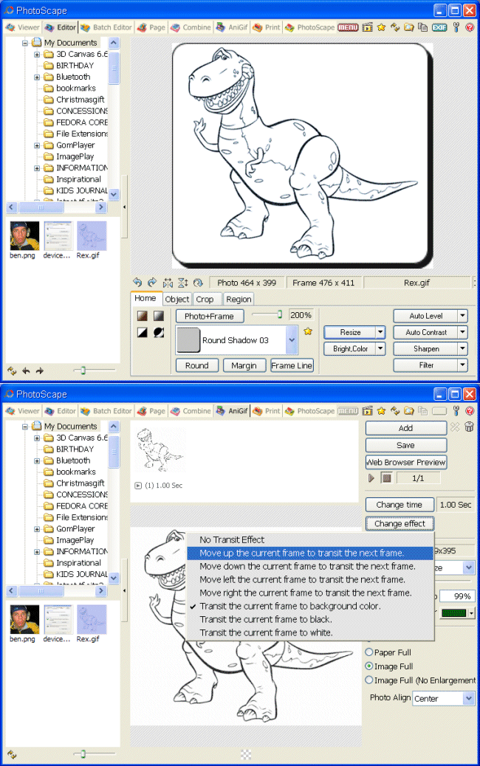
Task: Open Combine tab in AniGif window
Action: 191,411
